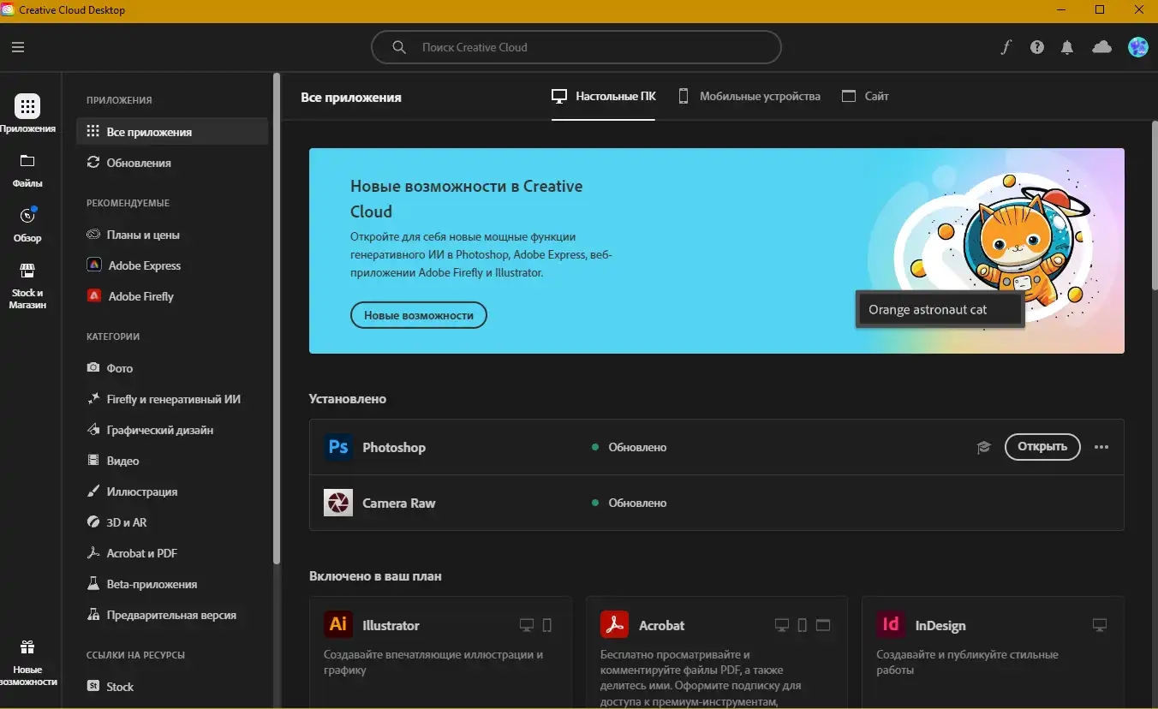This screenshot has height=709, width=1158.
Task: Click the search magnifier icon
Action: click(x=399, y=47)
